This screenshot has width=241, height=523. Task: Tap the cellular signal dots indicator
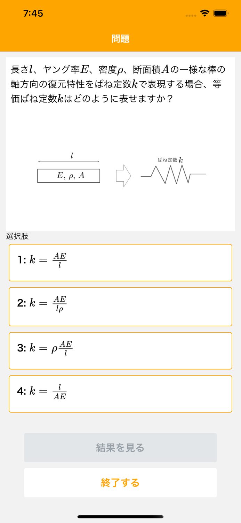pos(191,15)
